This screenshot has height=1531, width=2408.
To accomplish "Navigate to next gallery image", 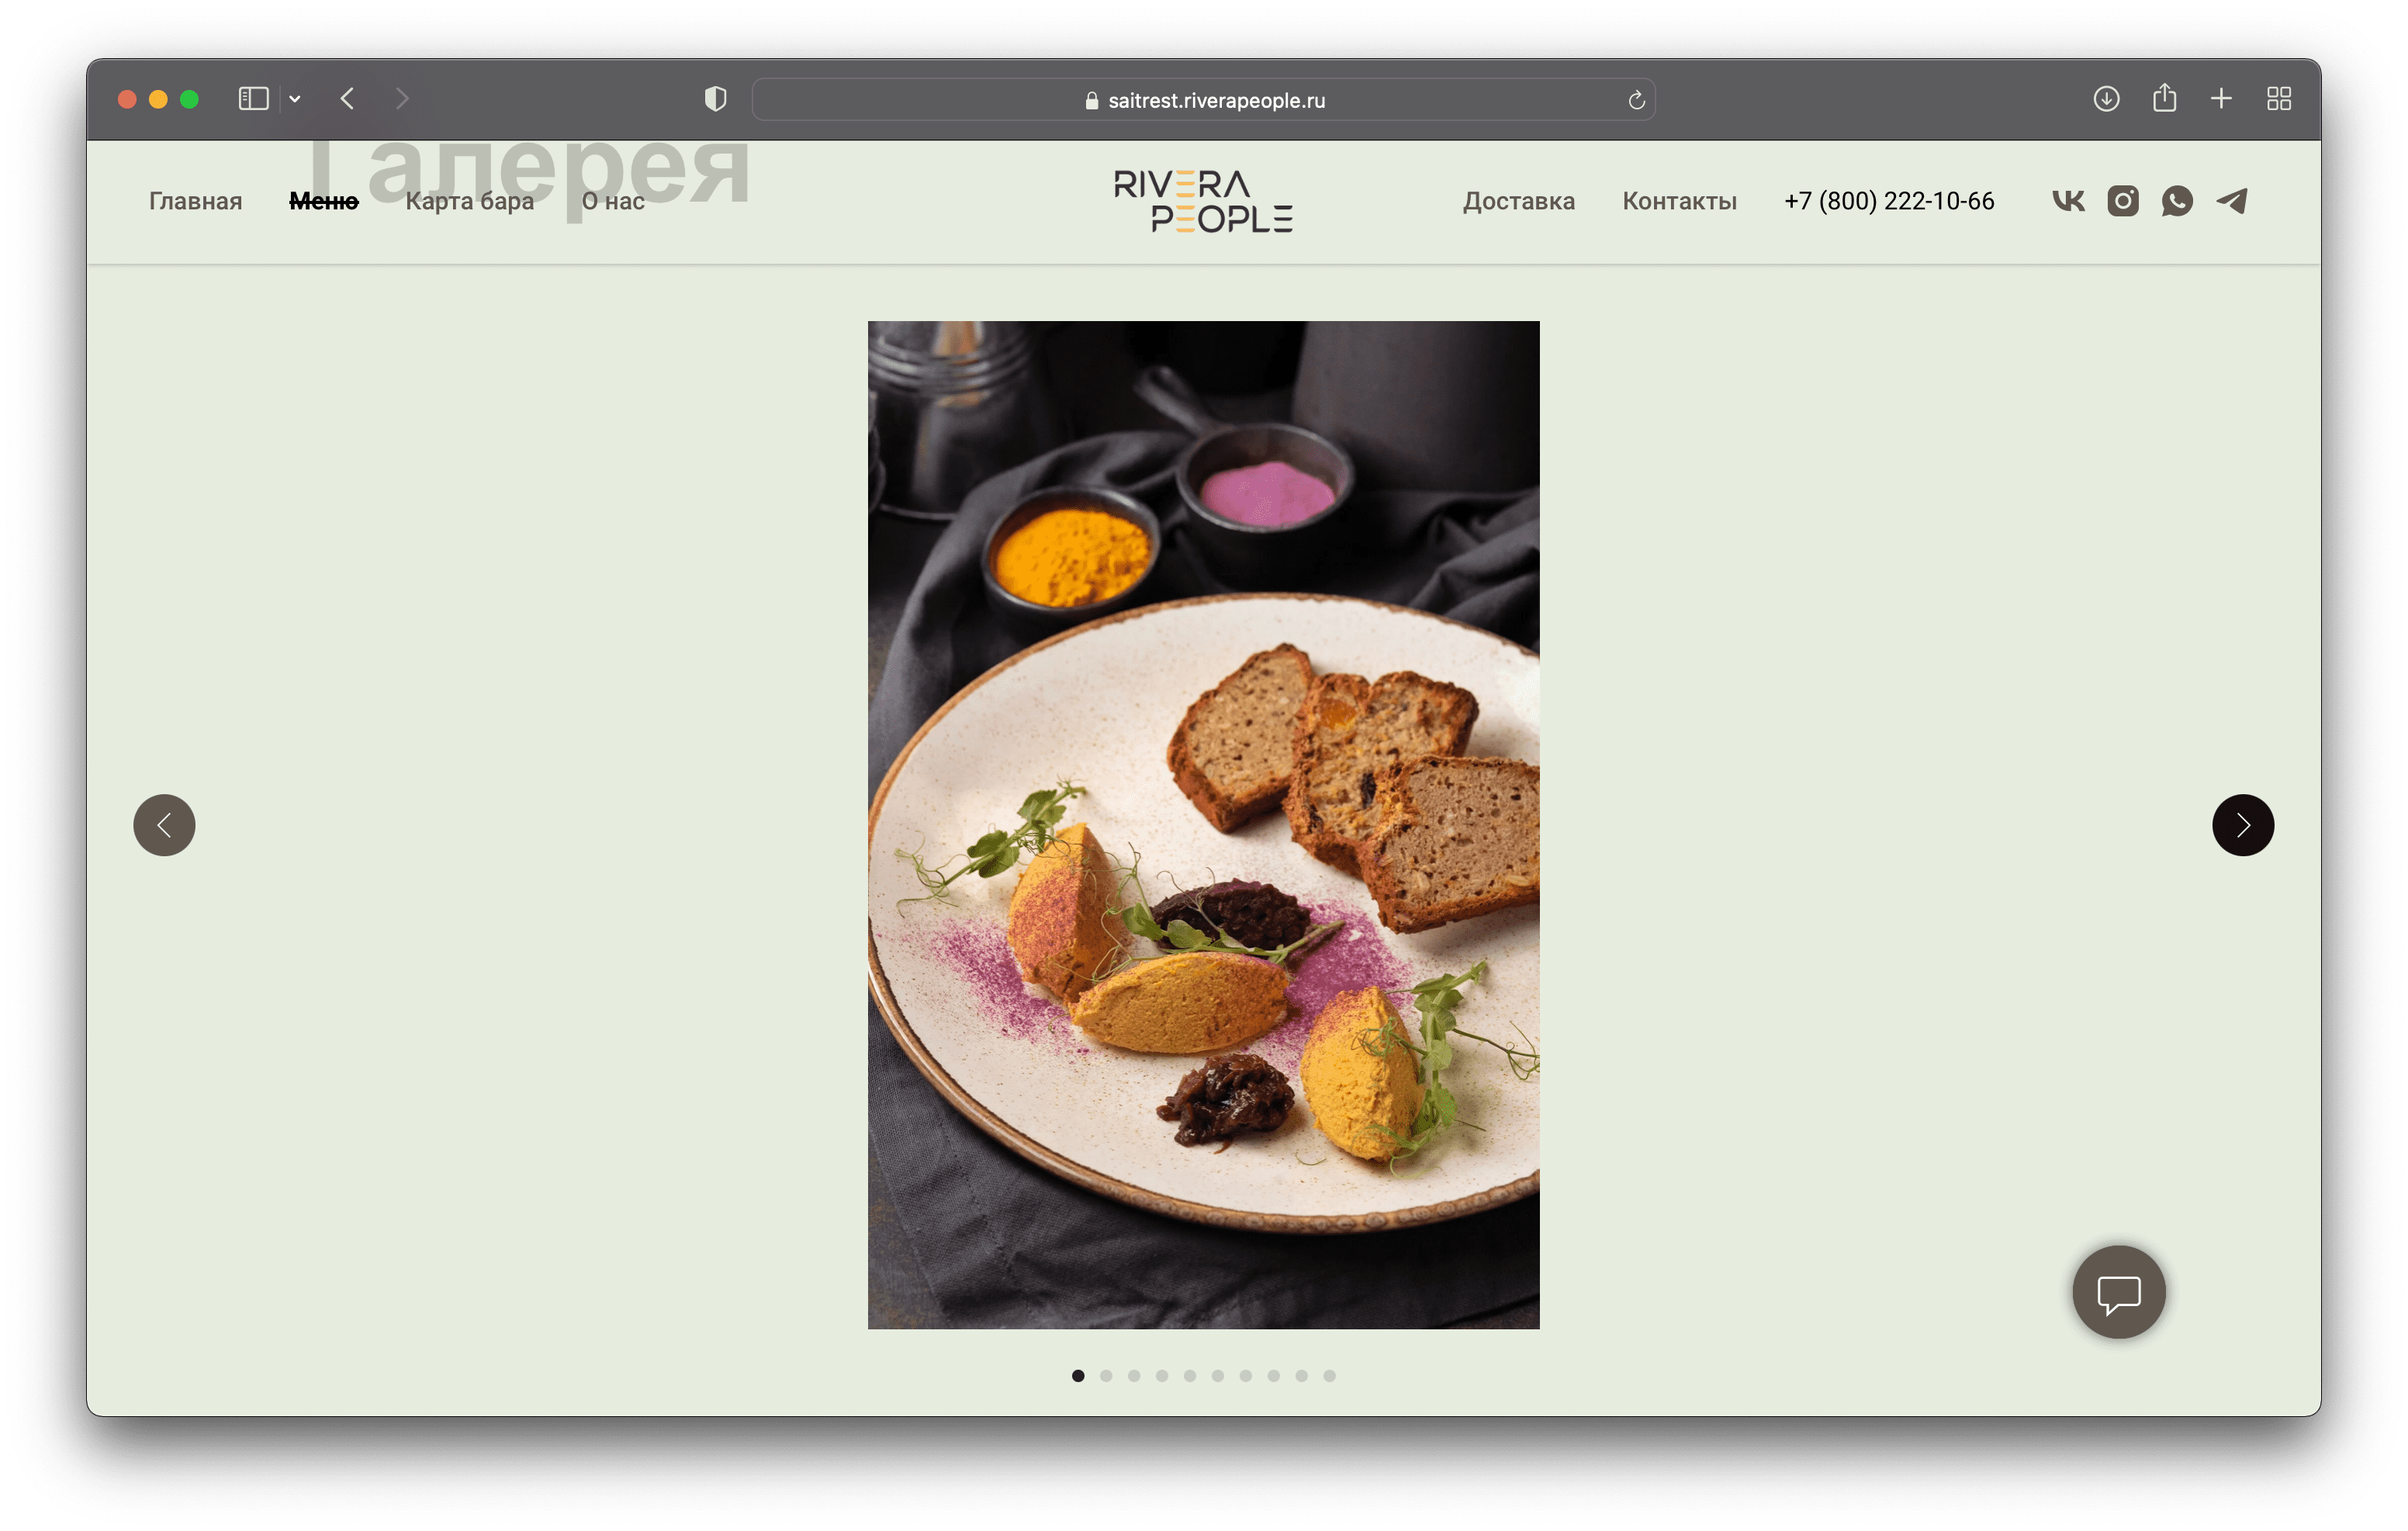I will point(2245,822).
